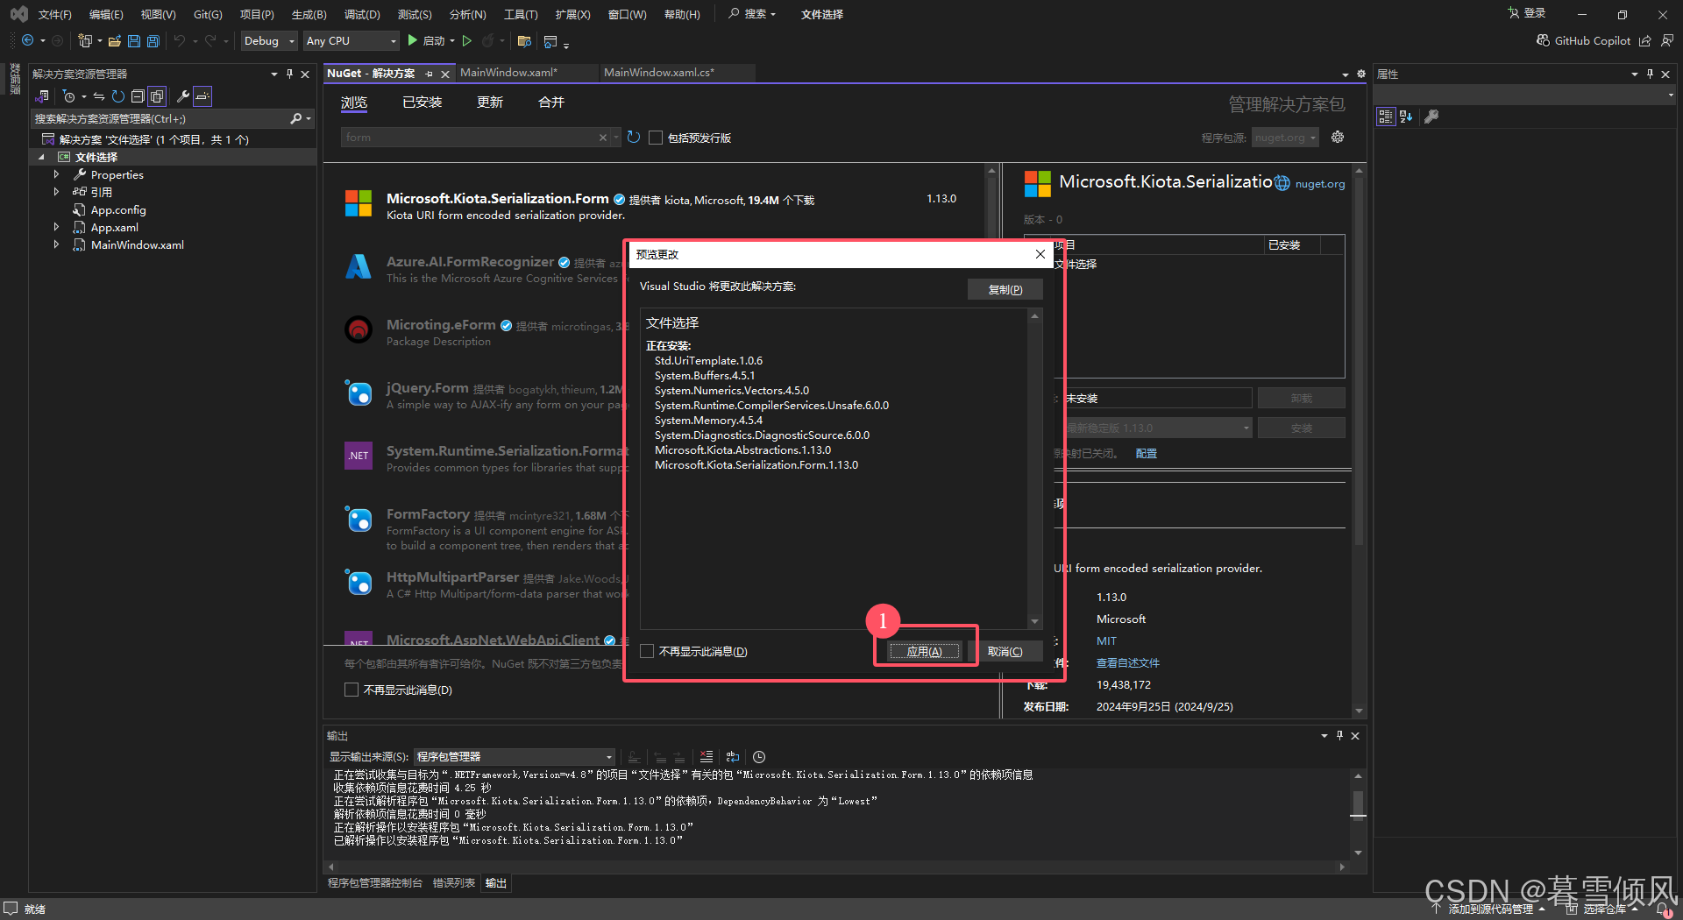The image size is (1683, 920).
Task: Click the 应用(A) apply button
Action: point(924,651)
